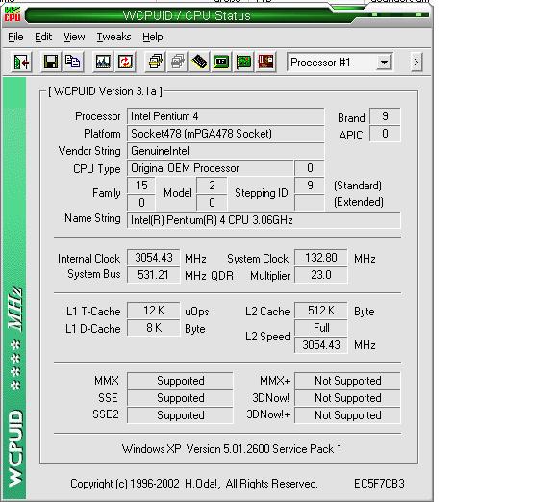Screen dimensions: 554x502
Task: Click the standard Family value 15
Action: click(141, 186)
